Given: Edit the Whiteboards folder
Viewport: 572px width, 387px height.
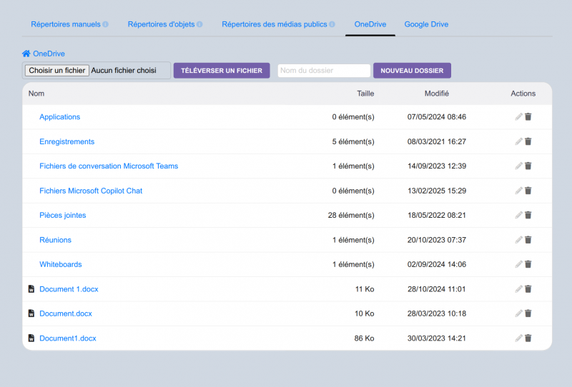Looking at the screenshot, I should [518, 264].
